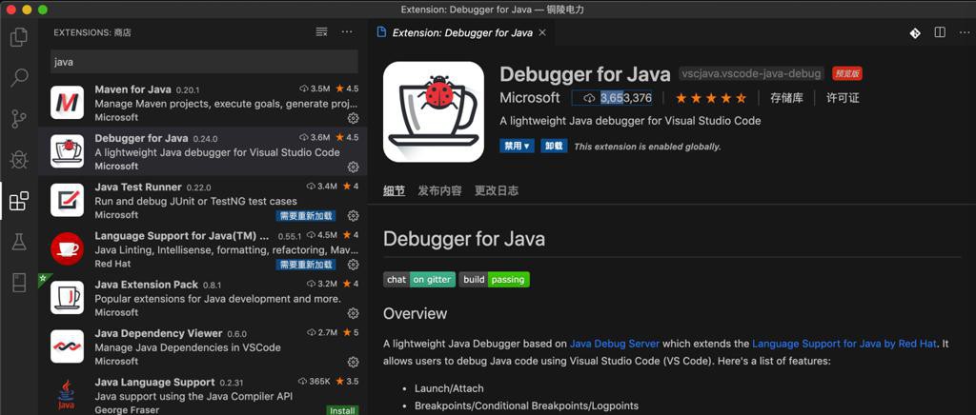Open the bottom activity bar panel icon
Image resolution: width=976 pixels, height=415 pixels.
[x=19, y=283]
